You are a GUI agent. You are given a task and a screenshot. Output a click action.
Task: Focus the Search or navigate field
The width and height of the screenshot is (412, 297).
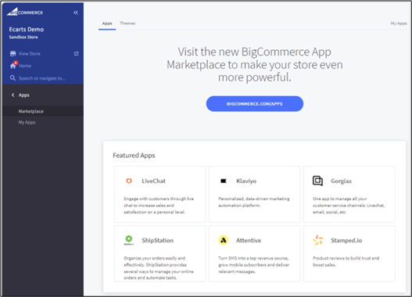42,78
